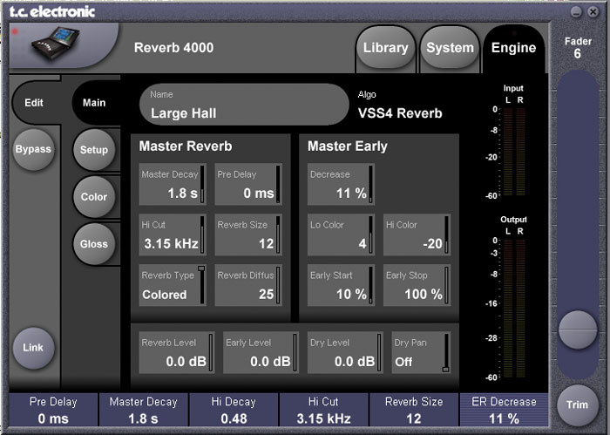Click the Dry Pan Off parameter

pyautogui.click(x=421, y=352)
